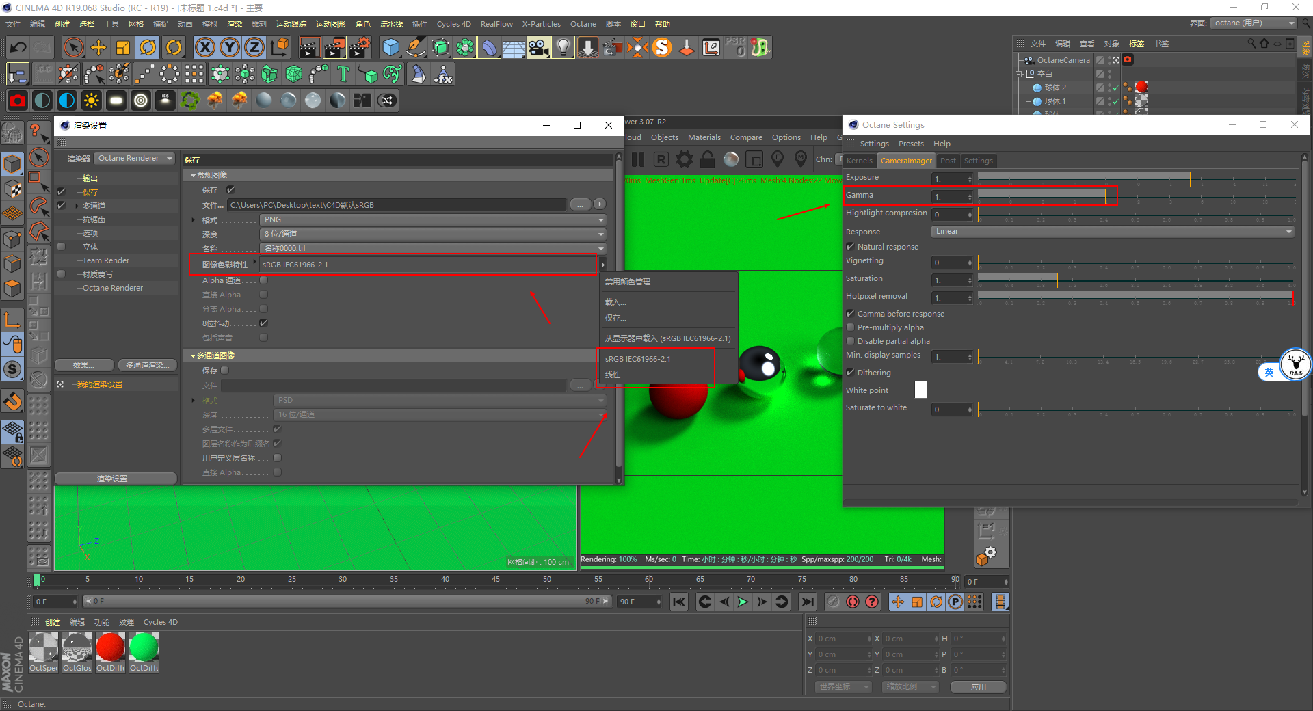Toggle the Y axis lock icon
1313x711 pixels.
(230, 47)
